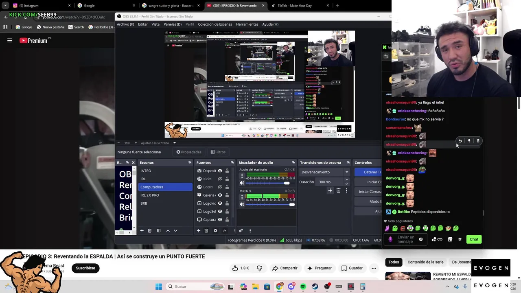Mute Audio del escritorio speaker
The height and width of the screenshot is (293, 521).
click(242, 183)
